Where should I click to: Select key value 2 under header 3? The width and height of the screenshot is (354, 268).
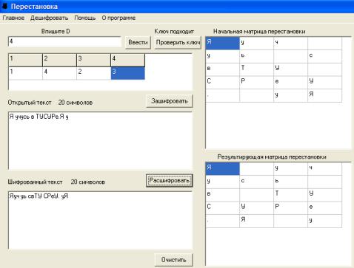click(93, 73)
